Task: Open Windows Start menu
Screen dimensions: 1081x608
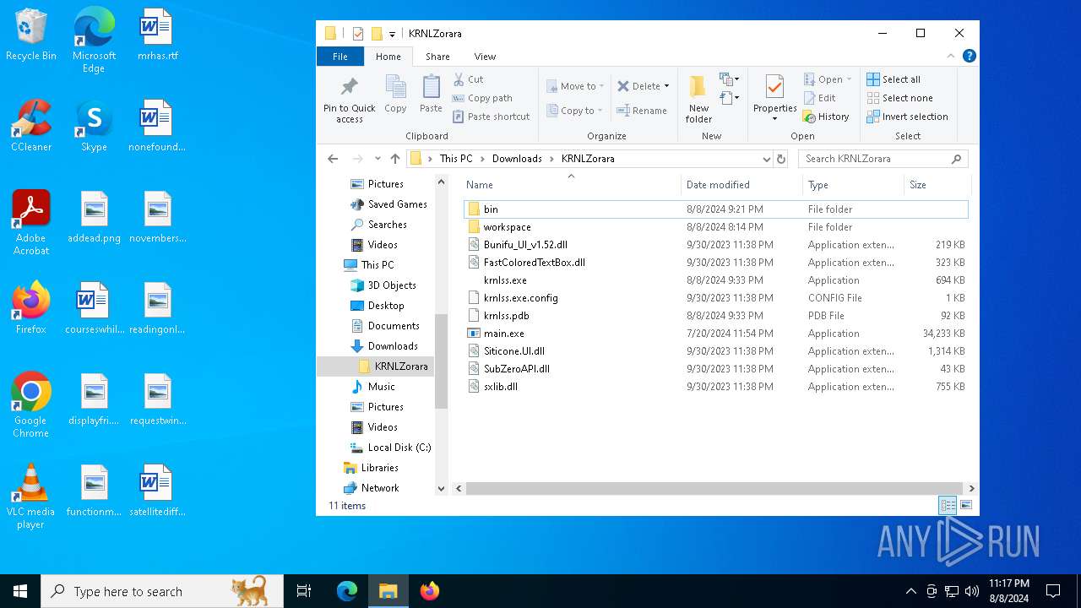Action: [20, 591]
